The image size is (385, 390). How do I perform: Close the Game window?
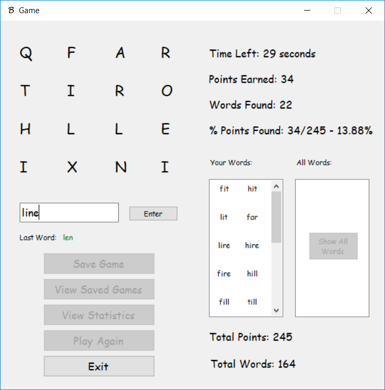pyautogui.click(x=368, y=11)
